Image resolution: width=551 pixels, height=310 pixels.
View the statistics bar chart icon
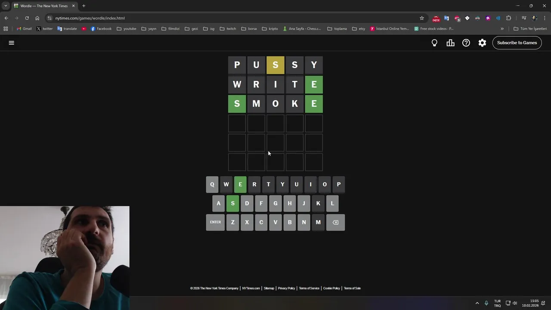[450, 43]
